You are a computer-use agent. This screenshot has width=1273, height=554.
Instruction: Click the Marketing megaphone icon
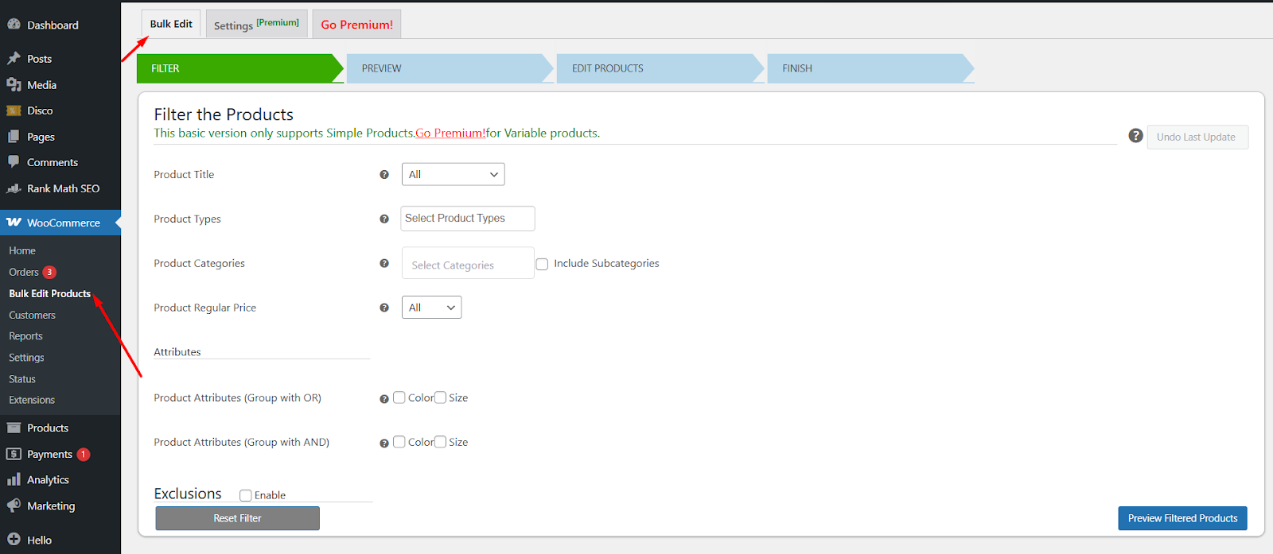pos(14,506)
